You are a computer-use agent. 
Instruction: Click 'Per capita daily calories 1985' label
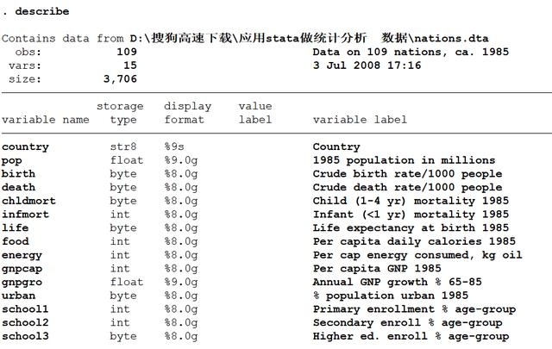414,241
